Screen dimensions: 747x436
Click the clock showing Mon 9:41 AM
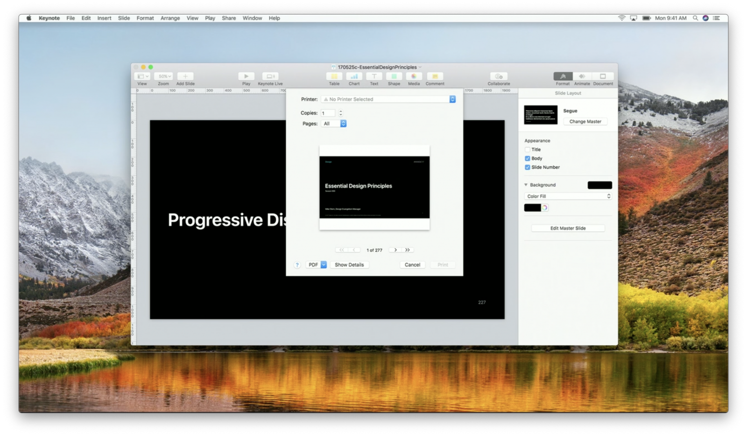click(670, 18)
